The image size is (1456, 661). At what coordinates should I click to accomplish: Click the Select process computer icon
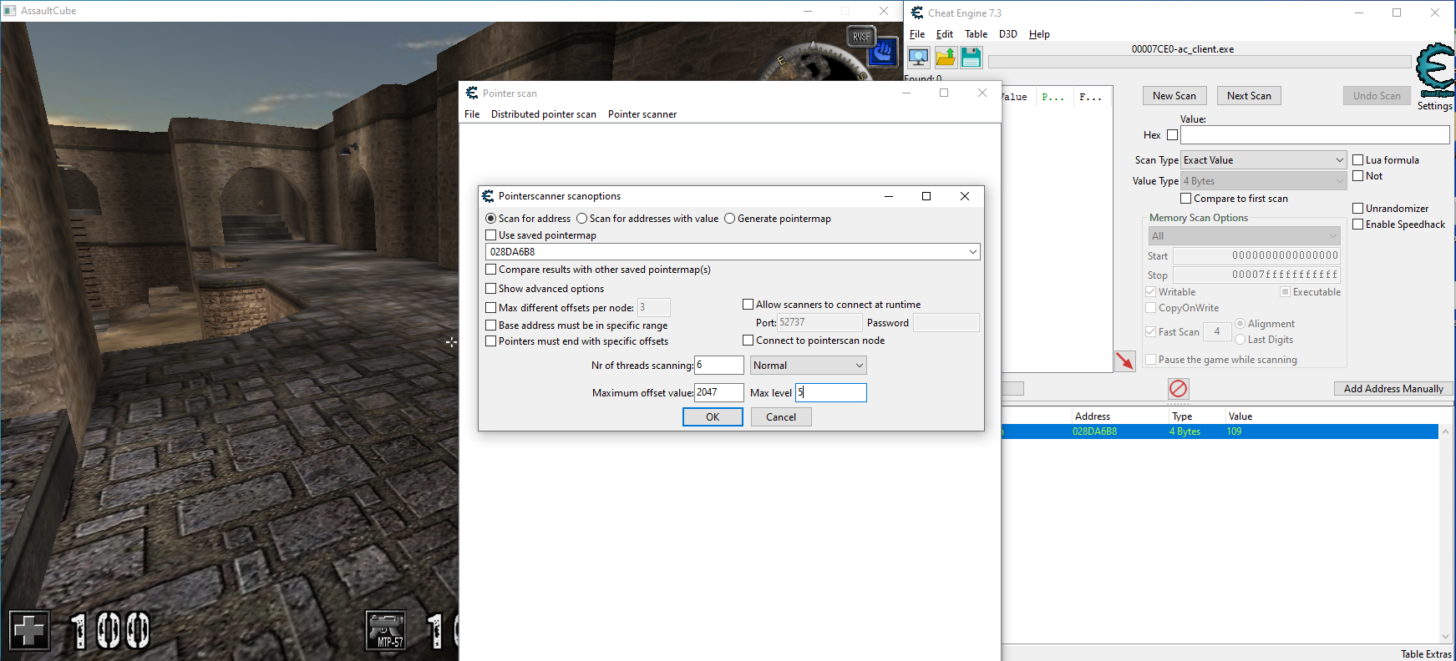pos(919,57)
